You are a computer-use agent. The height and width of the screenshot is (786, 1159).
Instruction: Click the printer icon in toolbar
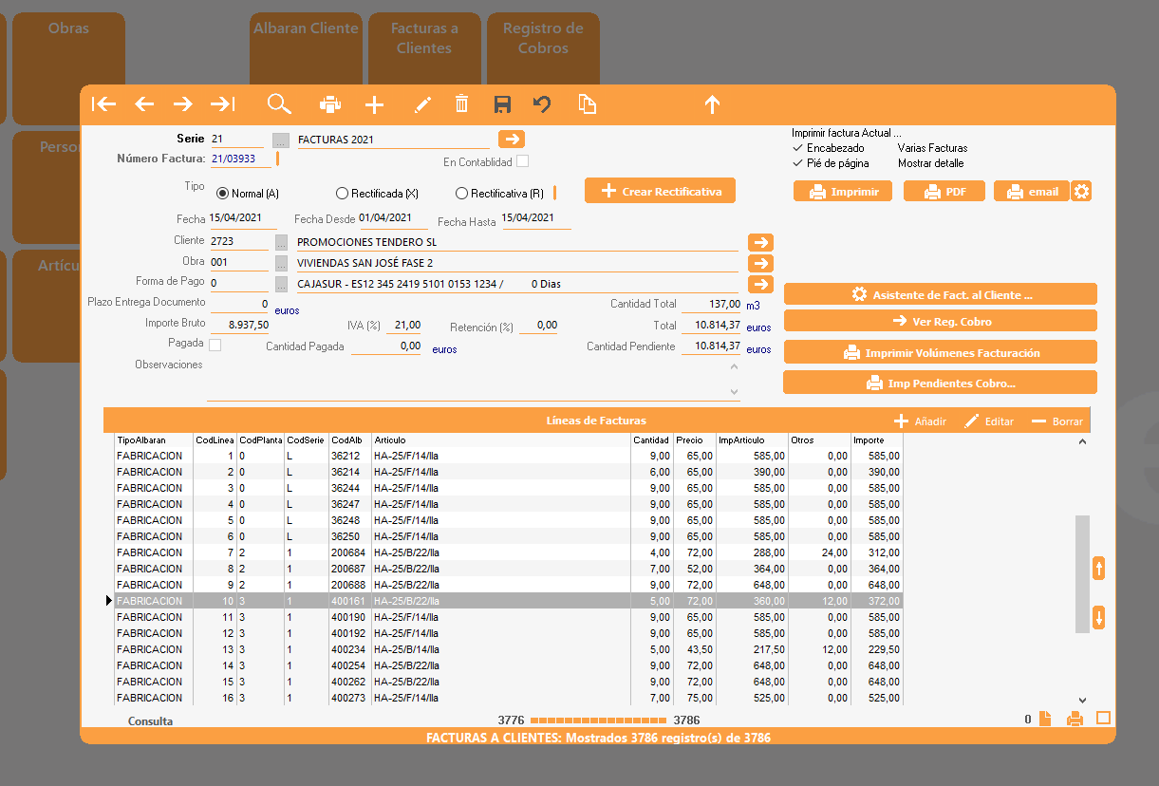click(x=329, y=104)
